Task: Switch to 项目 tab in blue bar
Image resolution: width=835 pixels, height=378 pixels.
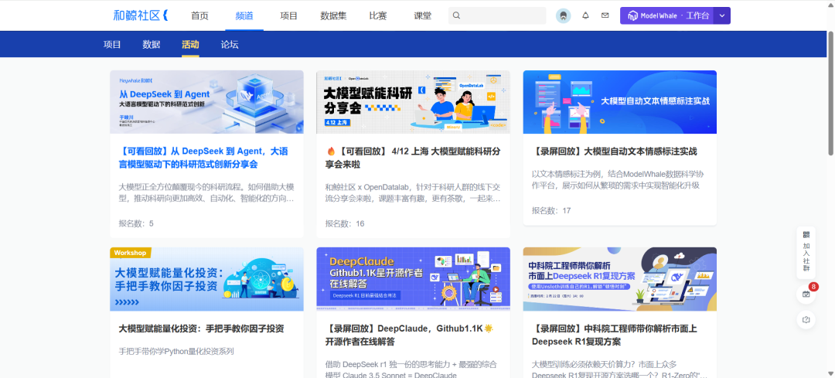Action: coord(112,44)
